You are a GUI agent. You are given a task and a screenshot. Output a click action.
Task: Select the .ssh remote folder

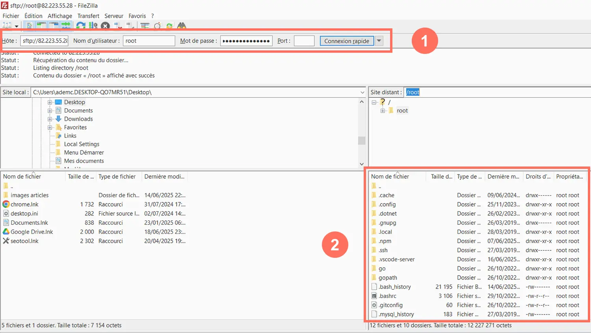point(383,250)
